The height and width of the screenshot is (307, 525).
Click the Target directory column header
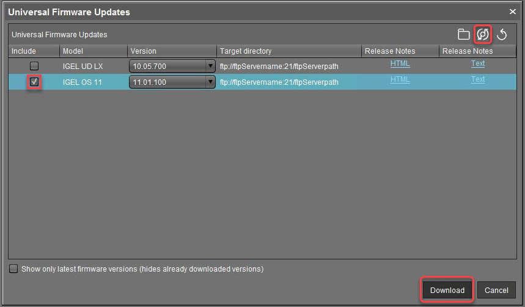[x=288, y=51]
